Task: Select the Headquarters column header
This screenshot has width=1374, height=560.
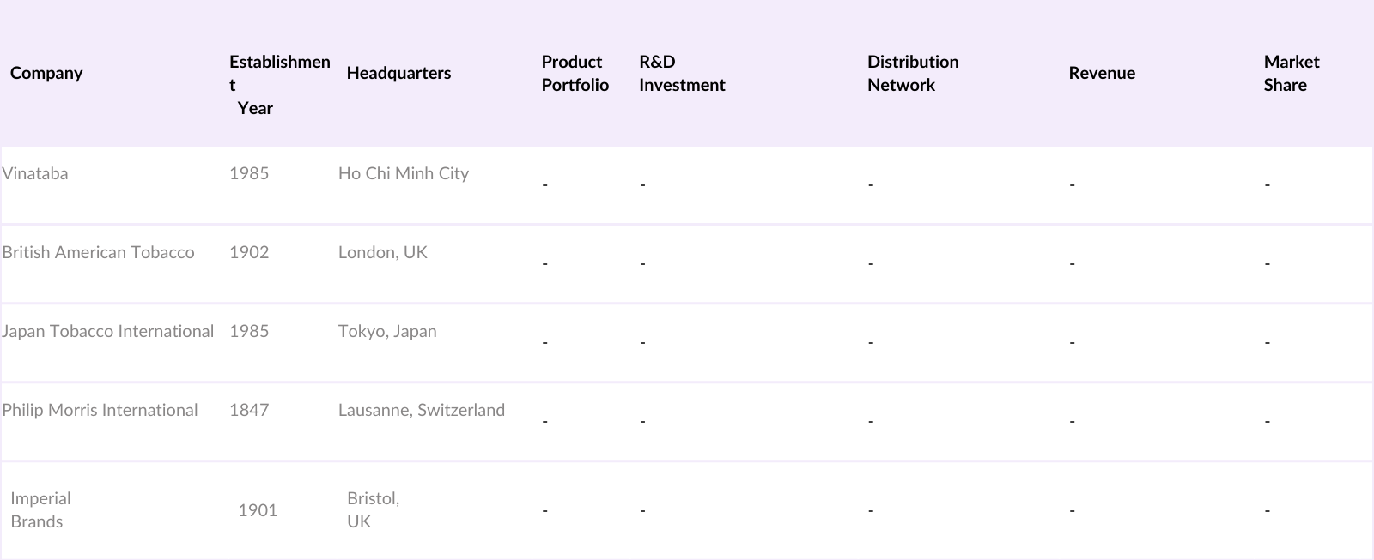Action: (398, 73)
